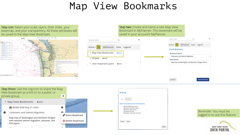Collapse the Create Bookmark panel with double chevron

tap(209, 39)
